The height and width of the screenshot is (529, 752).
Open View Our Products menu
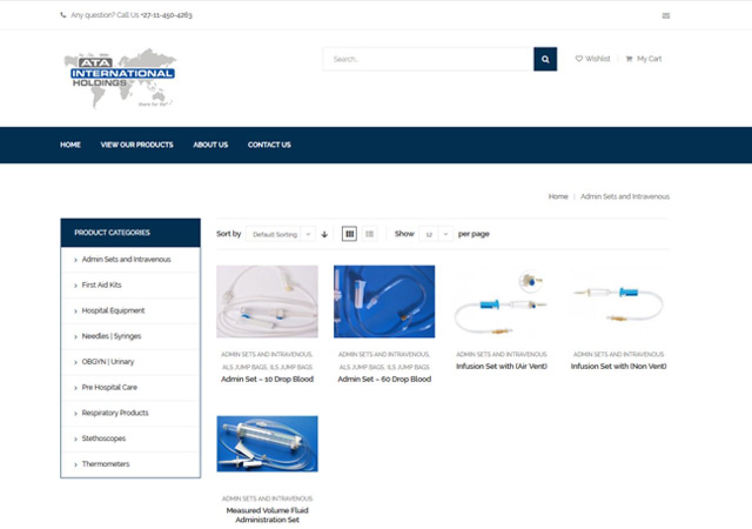tap(137, 145)
